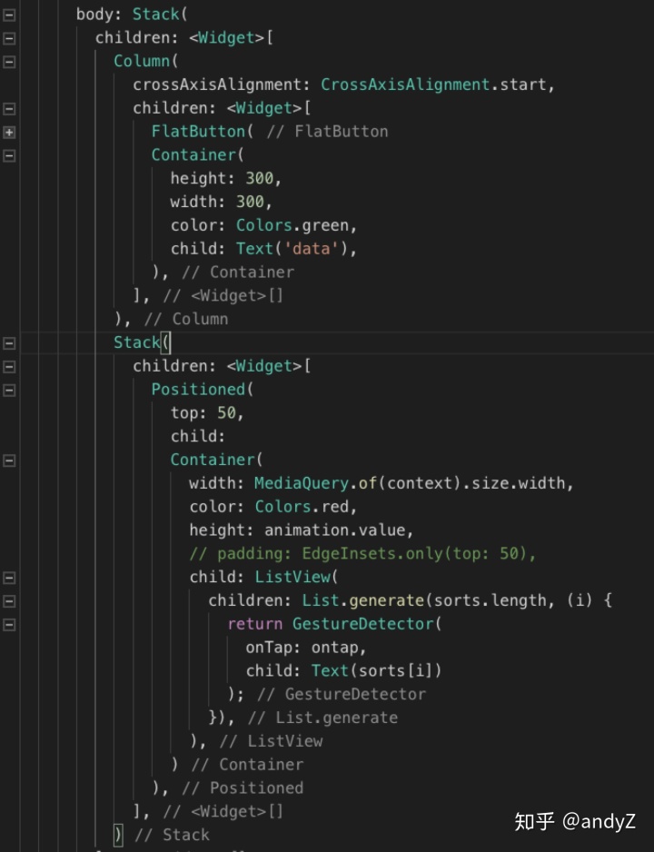Click 'generate' in 'List.generate(sorts.length'
This screenshot has height=852, width=654.
coord(386,601)
